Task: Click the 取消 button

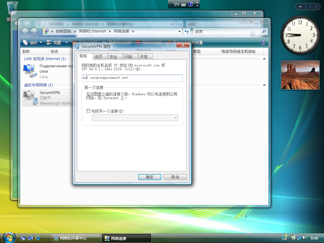Action: 175,177
